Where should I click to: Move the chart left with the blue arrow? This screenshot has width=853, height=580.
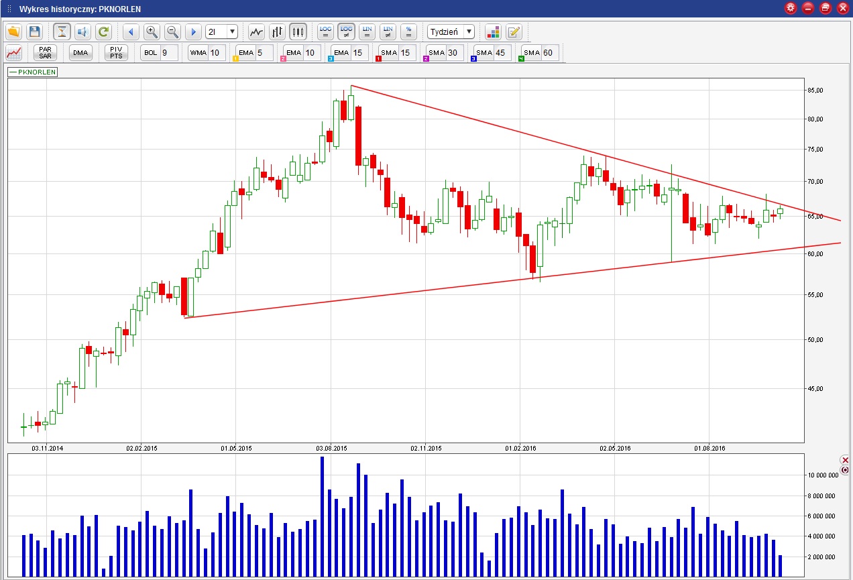(131, 32)
